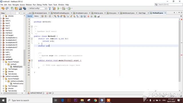Toggle Rectangular Selection mode
The height and width of the screenshot is (103, 183).
click(67, 16)
